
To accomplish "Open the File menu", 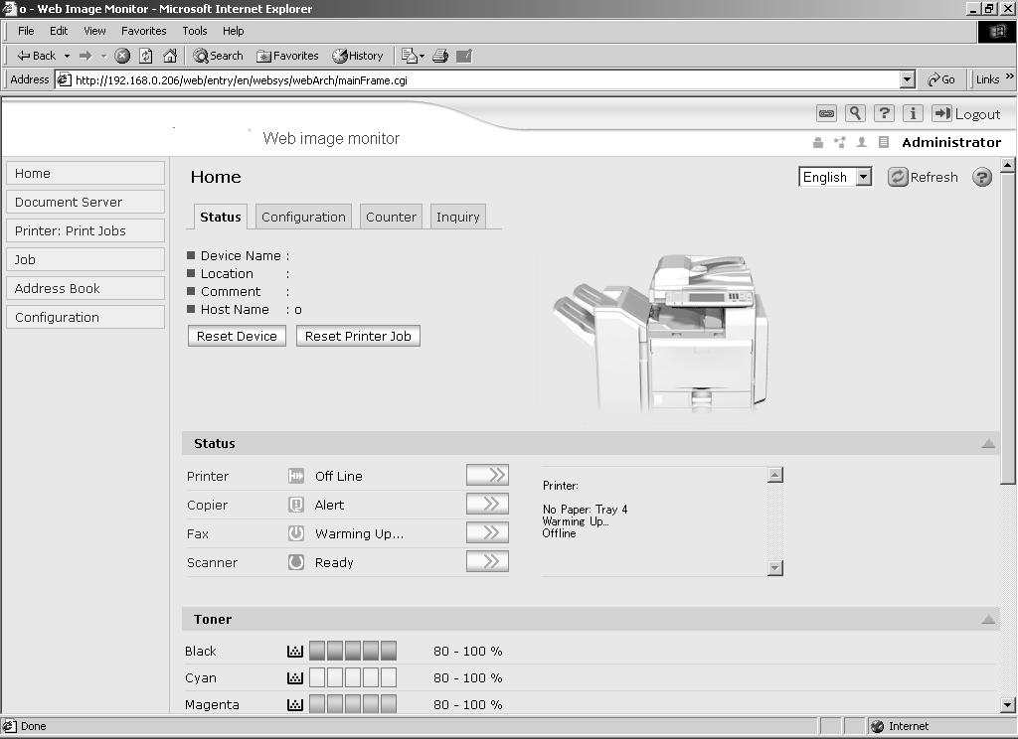I will (26, 31).
